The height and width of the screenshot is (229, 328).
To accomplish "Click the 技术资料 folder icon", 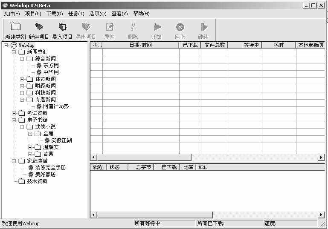I will coord(22,181).
